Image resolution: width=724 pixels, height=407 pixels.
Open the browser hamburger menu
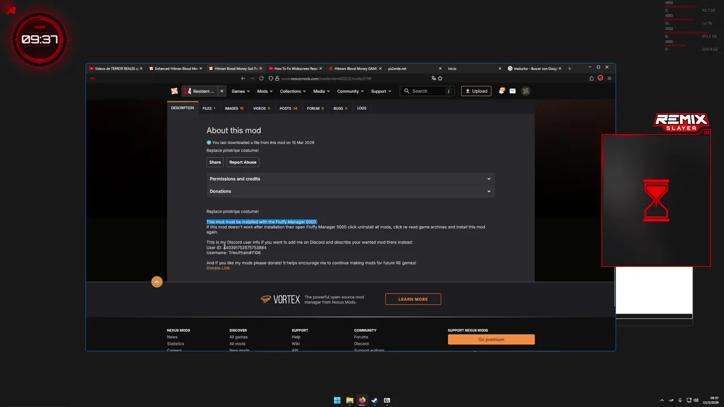[609, 79]
